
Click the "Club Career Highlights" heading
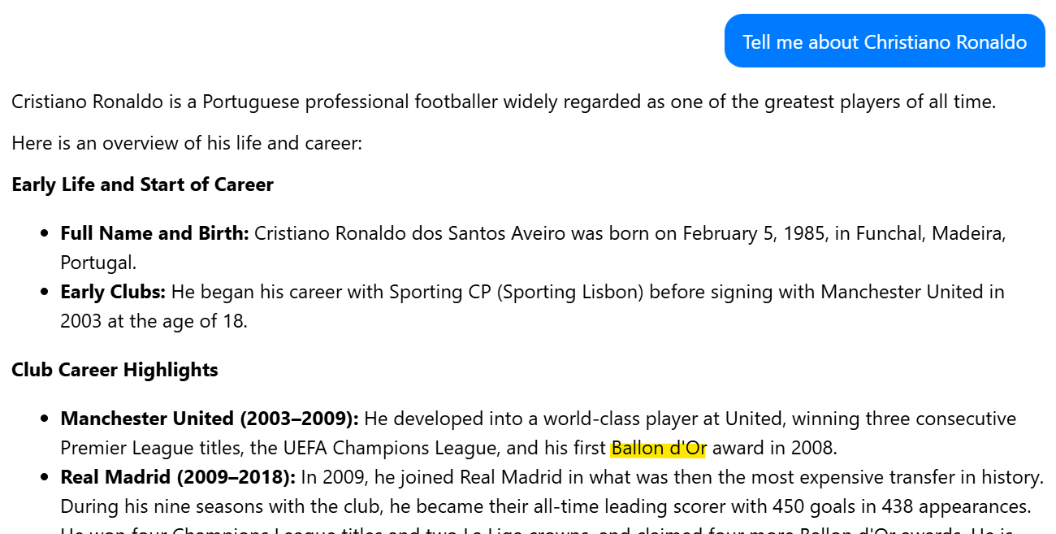(x=115, y=370)
